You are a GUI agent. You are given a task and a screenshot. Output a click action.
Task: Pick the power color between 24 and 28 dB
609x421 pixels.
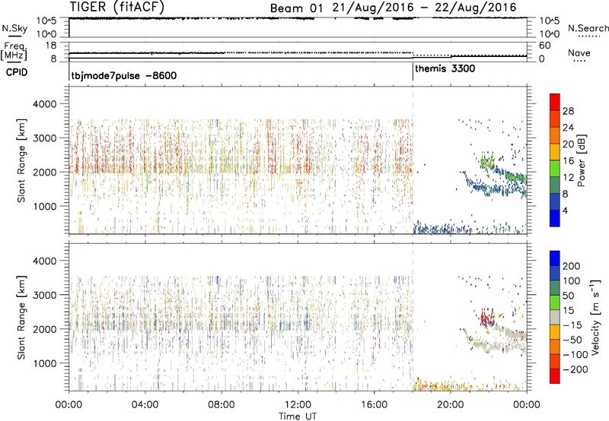coord(555,119)
